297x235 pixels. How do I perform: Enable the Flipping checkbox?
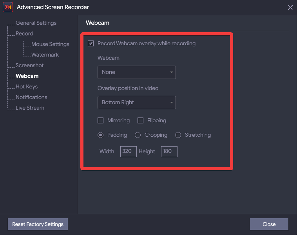[140, 120]
